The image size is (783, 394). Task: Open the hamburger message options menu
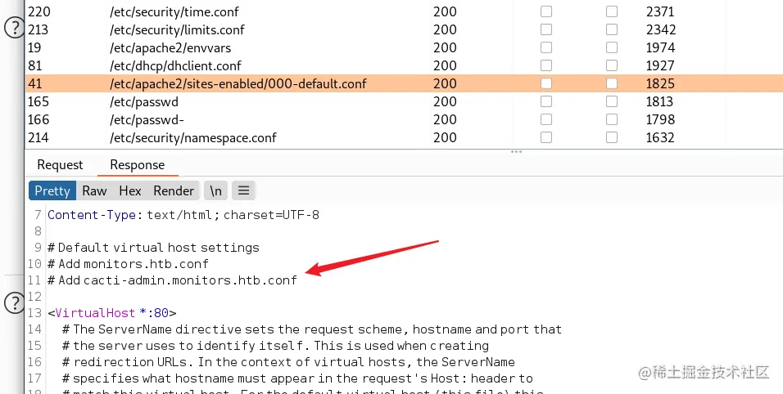click(x=244, y=190)
